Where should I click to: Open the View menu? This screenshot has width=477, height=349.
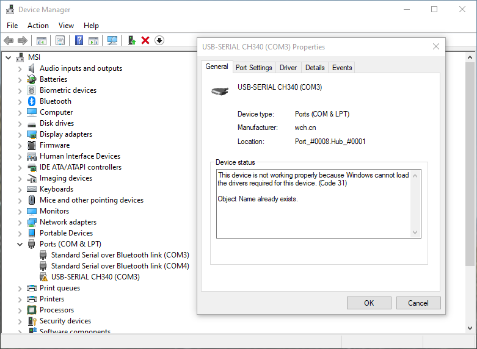(x=66, y=26)
